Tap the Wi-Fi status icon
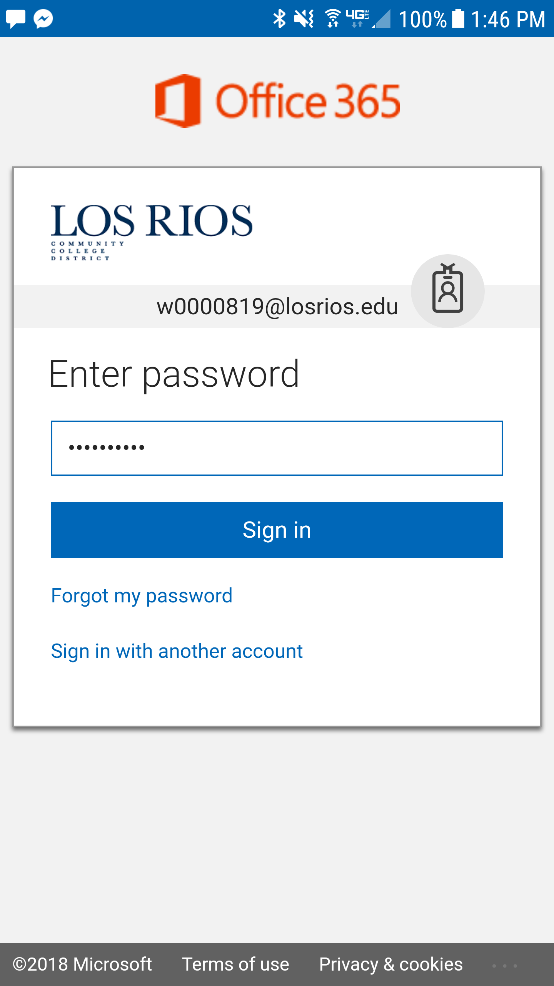The width and height of the screenshot is (554, 986). [x=332, y=18]
